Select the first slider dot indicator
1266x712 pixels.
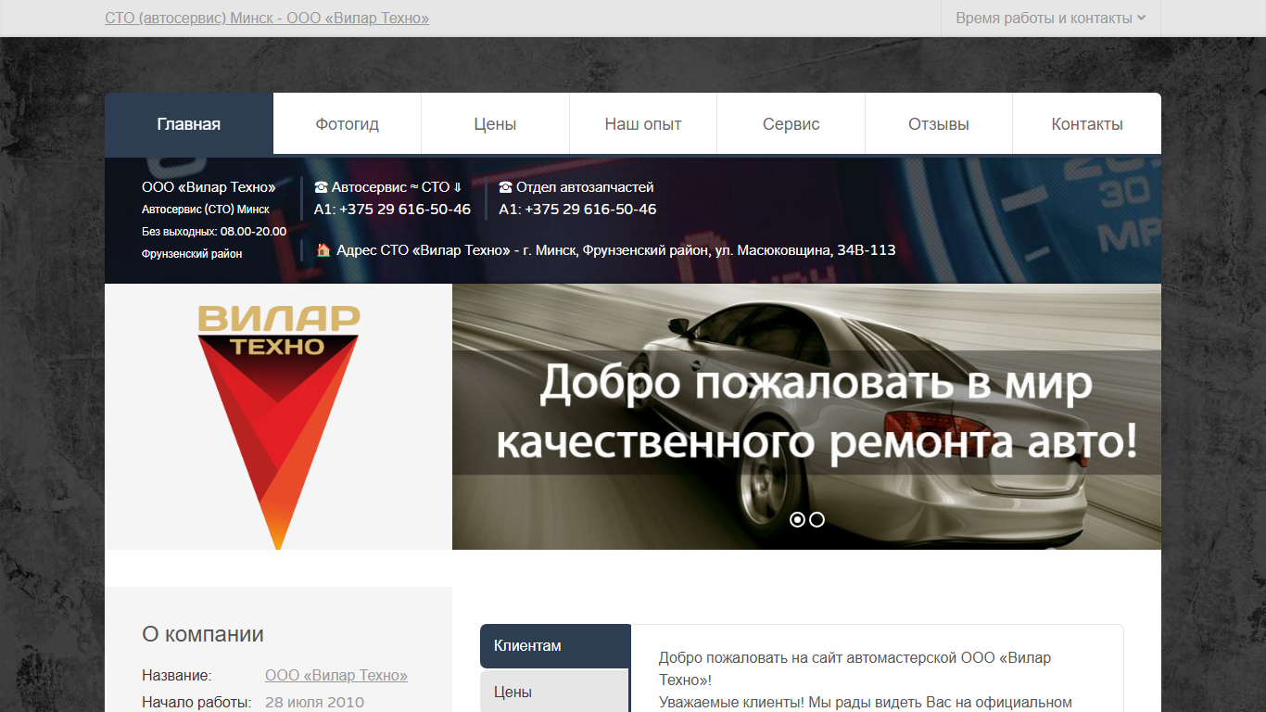click(x=797, y=520)
